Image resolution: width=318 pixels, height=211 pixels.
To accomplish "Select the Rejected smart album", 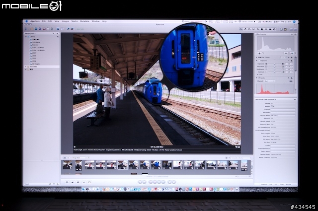I will [35, 45].
